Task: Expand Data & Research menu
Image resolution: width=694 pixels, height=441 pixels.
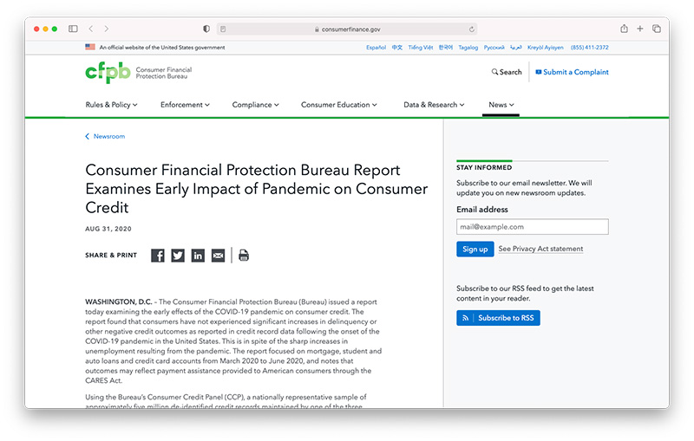Action: pyautogui.click(x=434, y=105)
